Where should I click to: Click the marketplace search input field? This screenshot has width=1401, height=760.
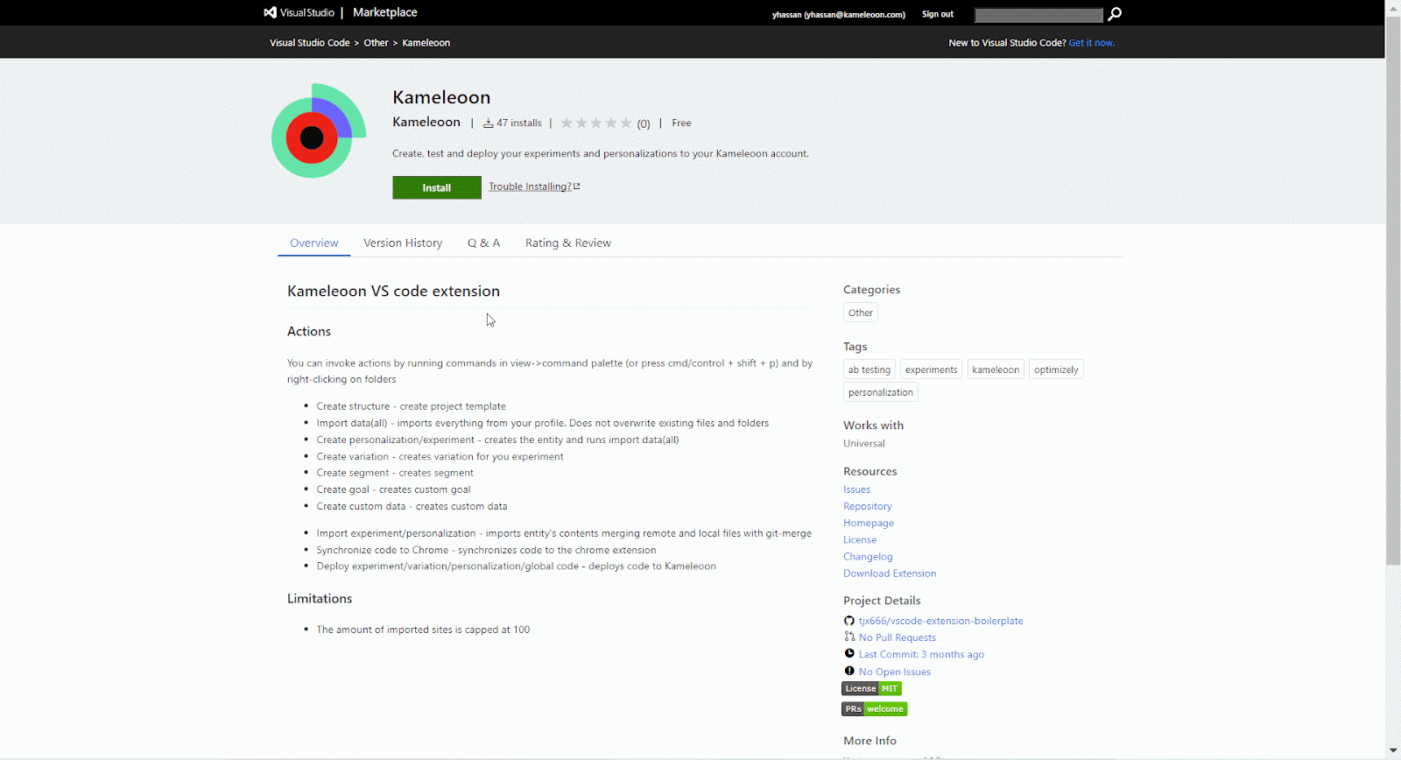(1038, 15)
